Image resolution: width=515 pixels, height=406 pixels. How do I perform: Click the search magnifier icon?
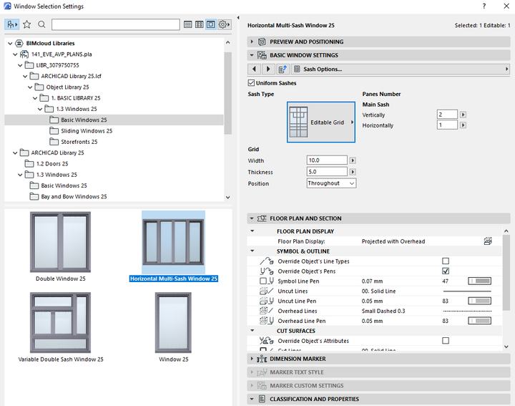[x=41, y=24]
